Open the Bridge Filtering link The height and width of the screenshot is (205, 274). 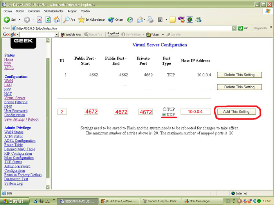16,102
